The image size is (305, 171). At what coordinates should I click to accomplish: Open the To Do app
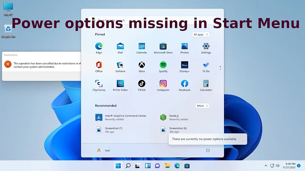[206, 66]
